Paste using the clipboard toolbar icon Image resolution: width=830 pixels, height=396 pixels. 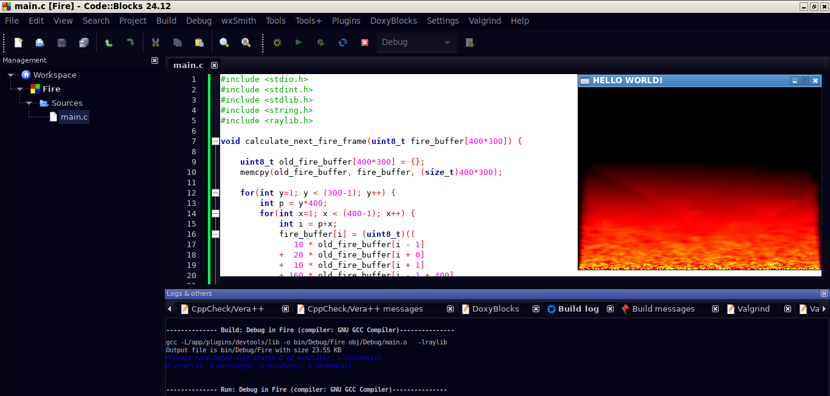coord(199,43)
